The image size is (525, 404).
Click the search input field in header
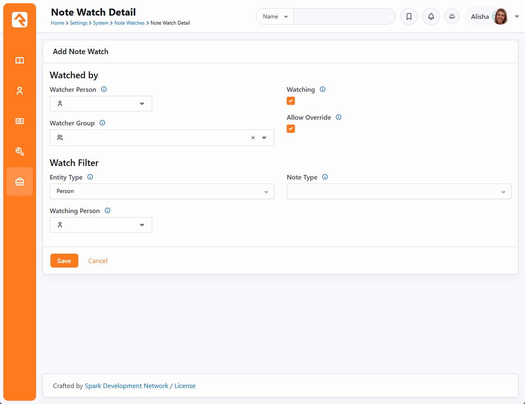pyautogui.click(x=344, y=17)
